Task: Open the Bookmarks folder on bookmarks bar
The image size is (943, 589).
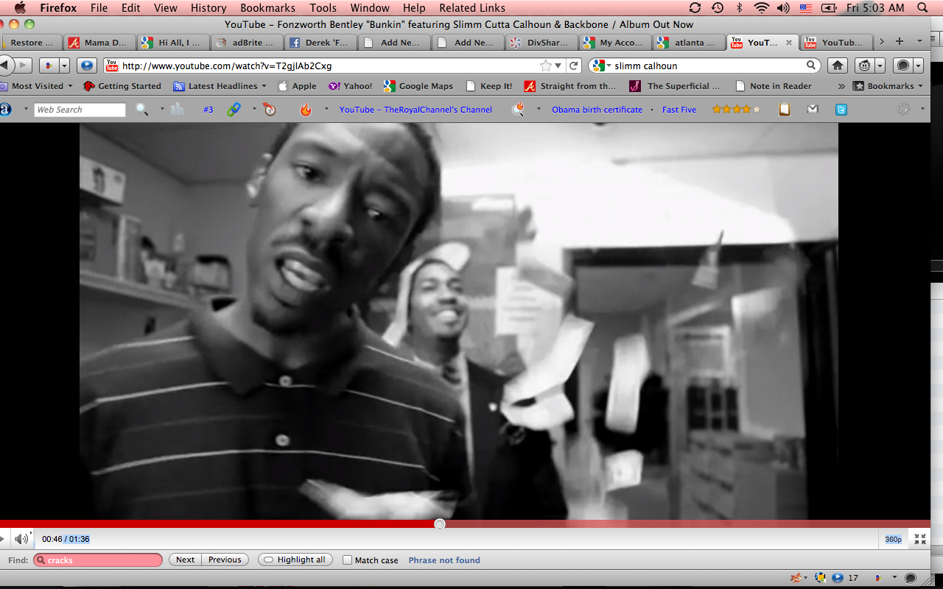Action: click(888, 86)
